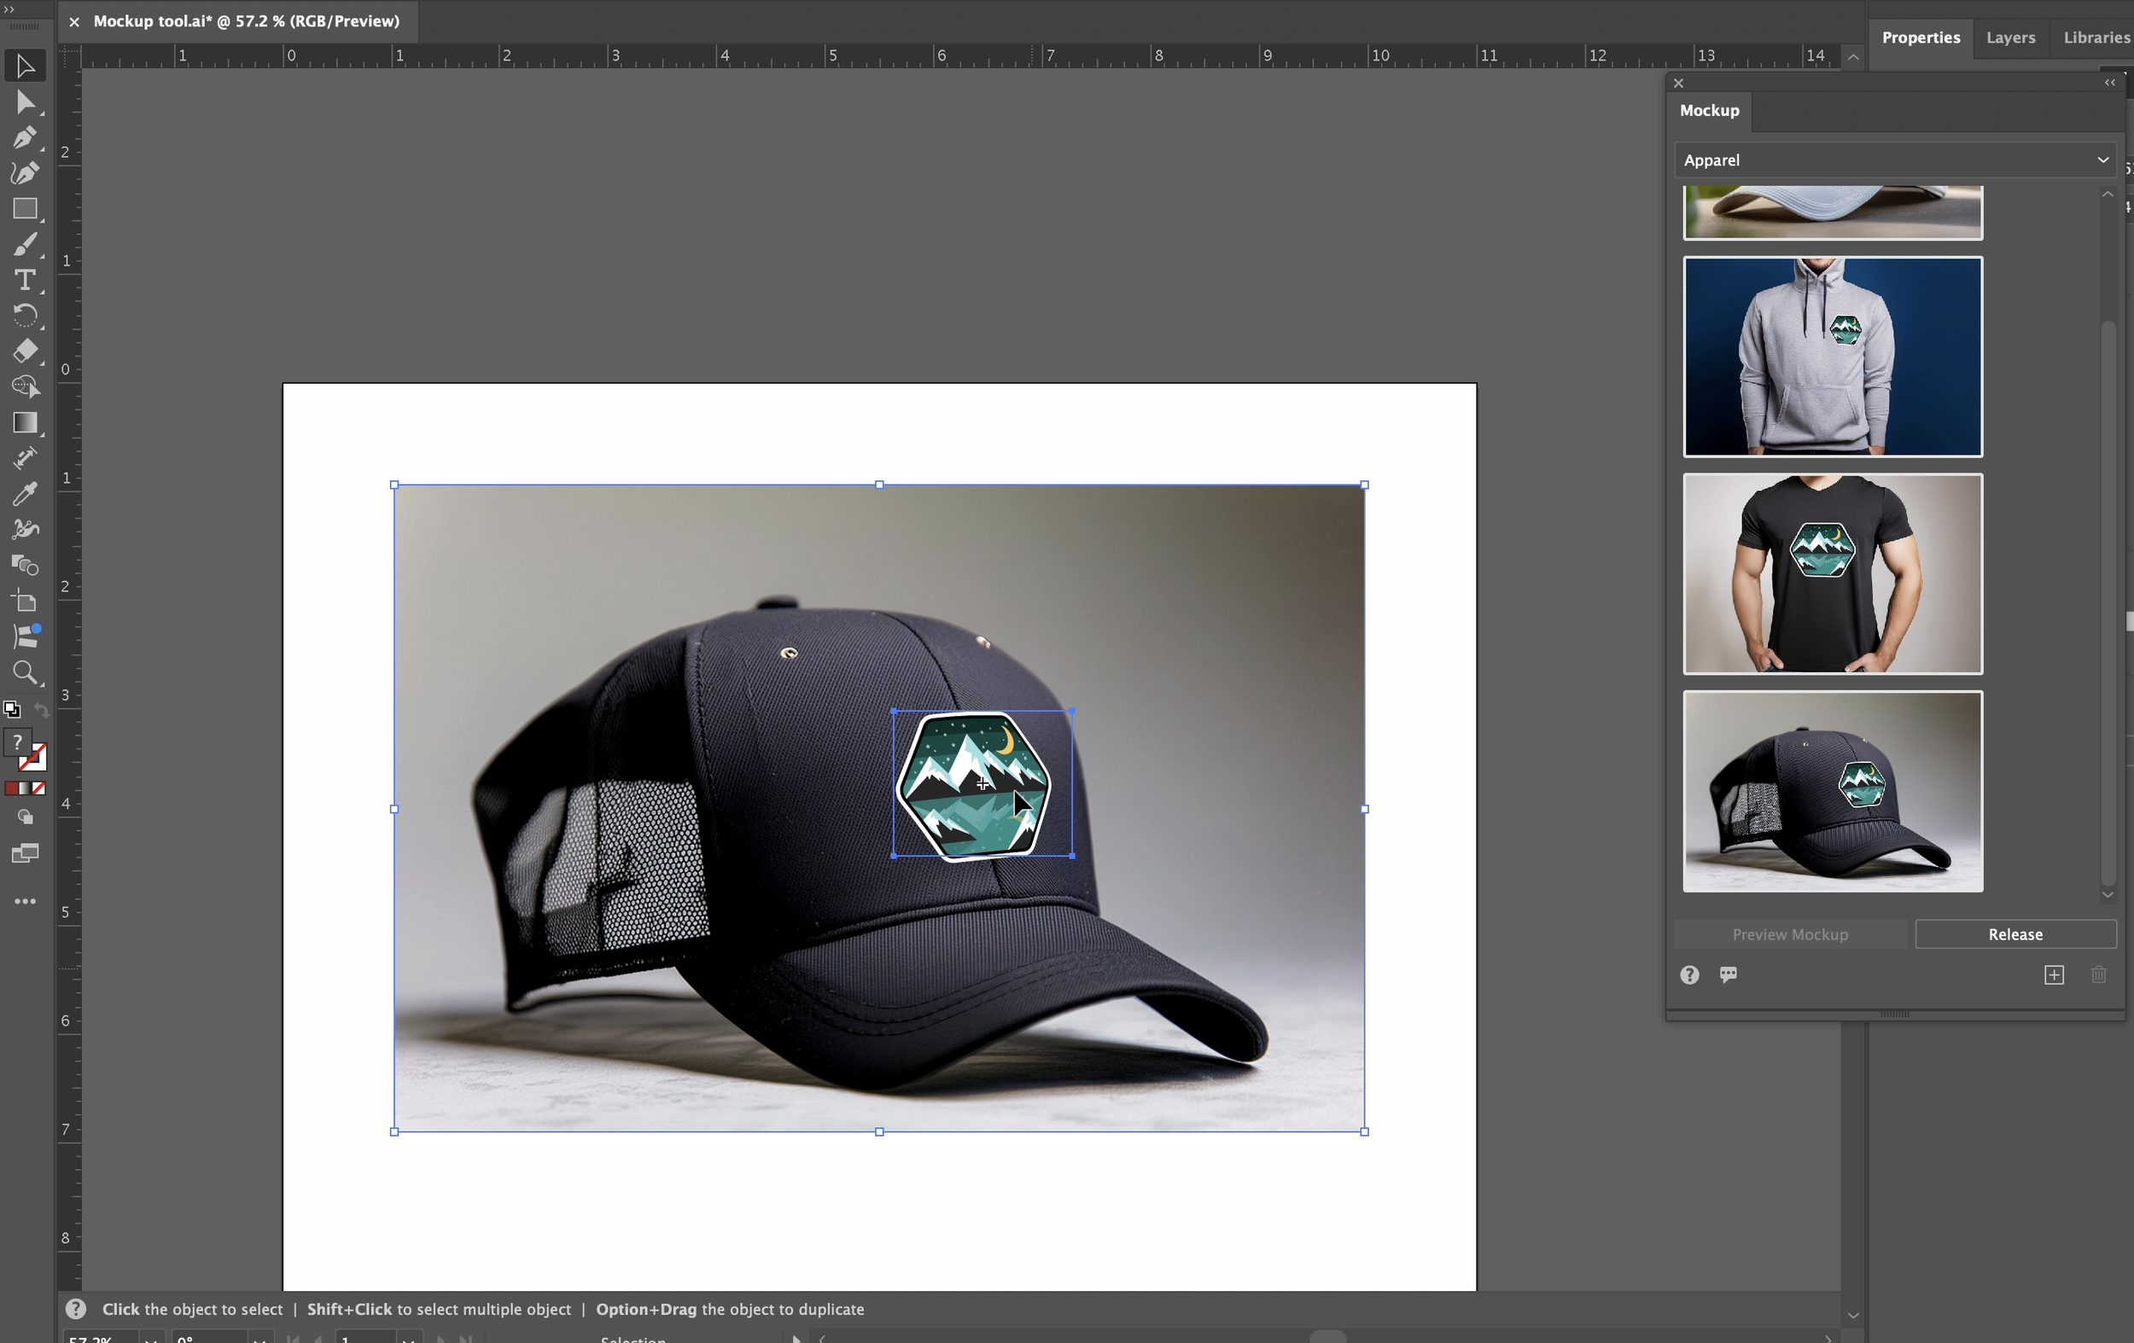The height and width of the screenshot is (1343, 2134).
Task: Choose the black t-shirt mockup thumbnail
Action: pyautogui.click(x=1833, y=574)
